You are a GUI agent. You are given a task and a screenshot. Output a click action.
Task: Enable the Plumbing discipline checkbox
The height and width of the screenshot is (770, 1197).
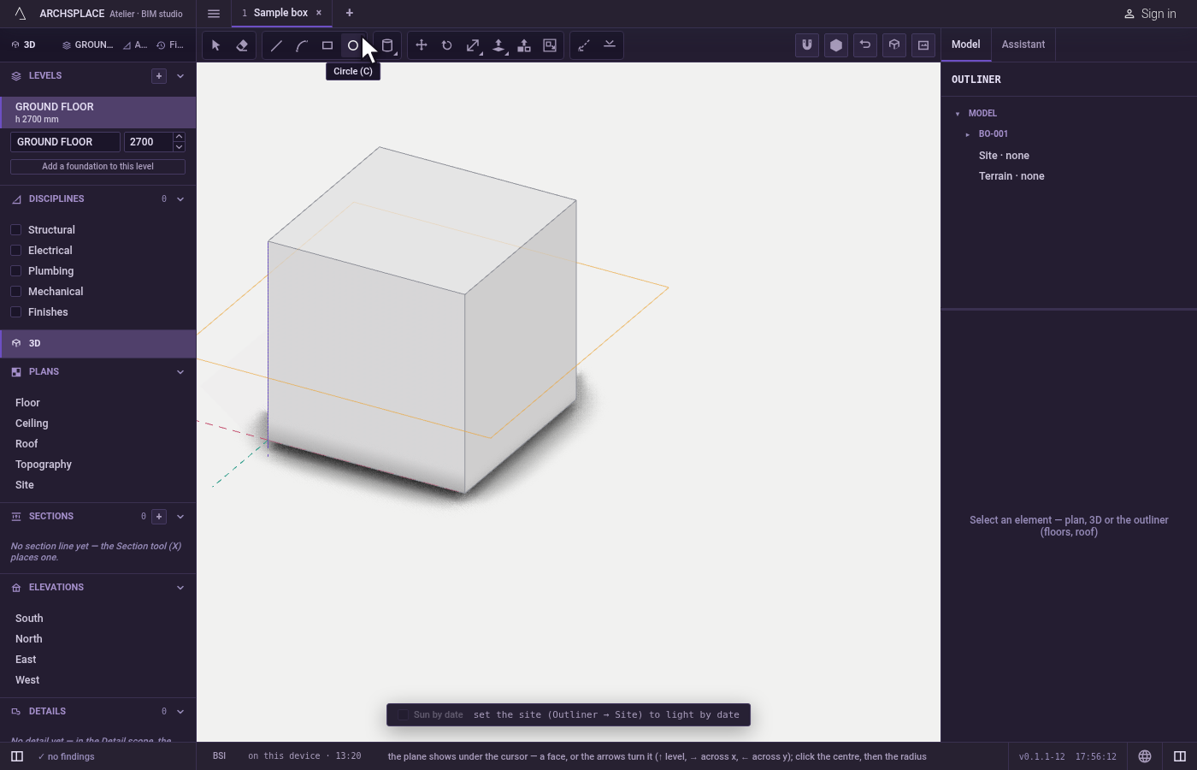(15, 271)
